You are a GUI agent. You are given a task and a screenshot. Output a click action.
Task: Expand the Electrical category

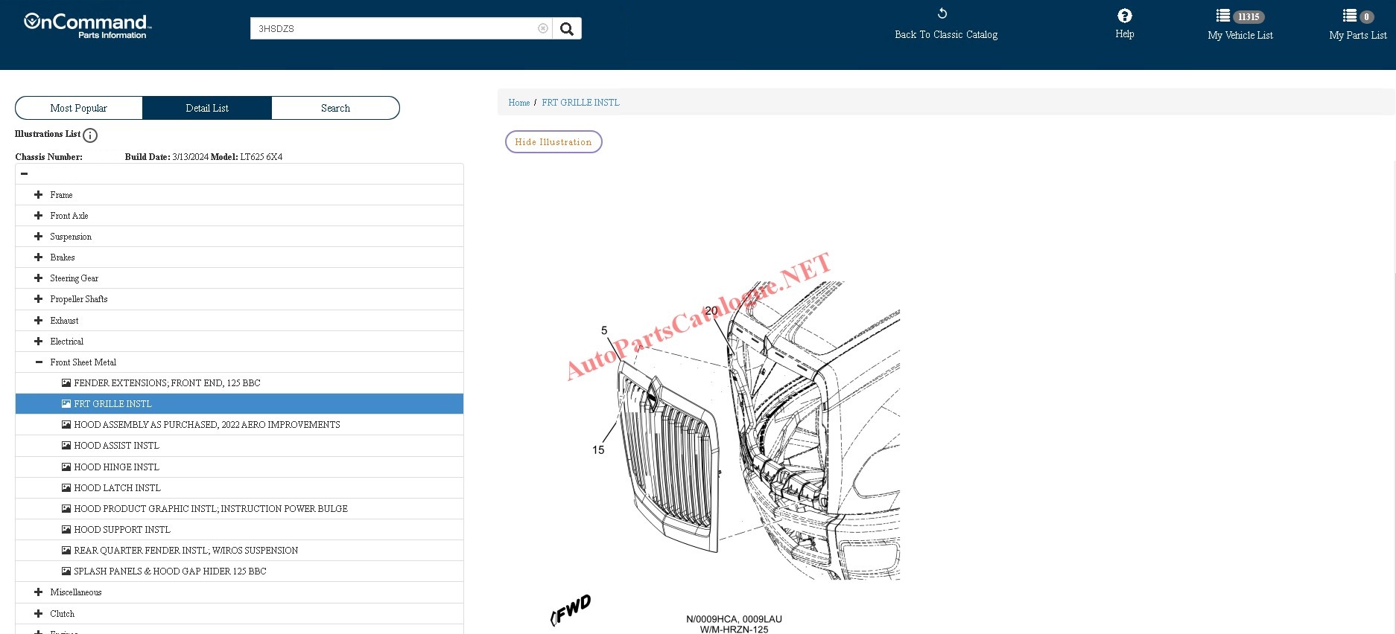coord(39,342)
